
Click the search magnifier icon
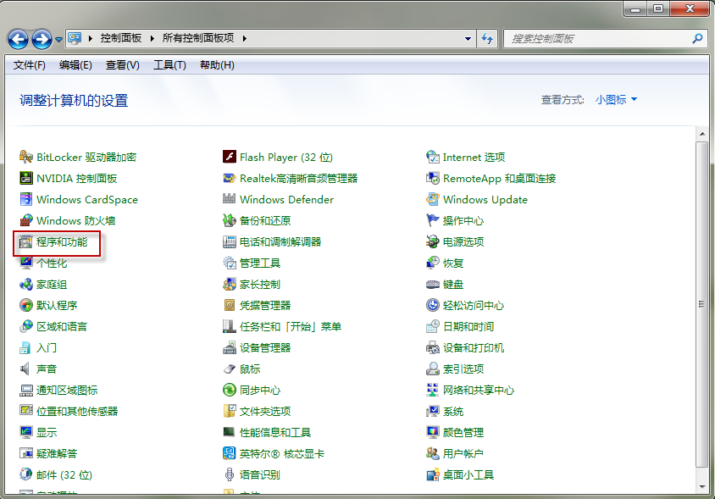click(697, 39)
